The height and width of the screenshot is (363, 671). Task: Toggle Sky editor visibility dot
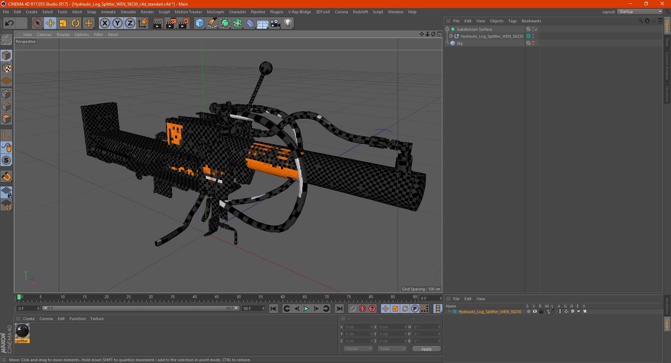(533, 42)
